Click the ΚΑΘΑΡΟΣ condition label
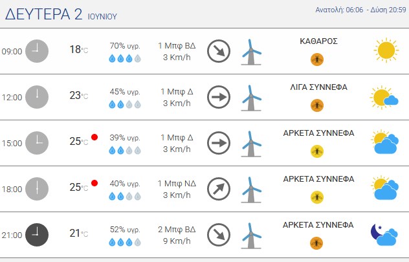 coord(318,41)
